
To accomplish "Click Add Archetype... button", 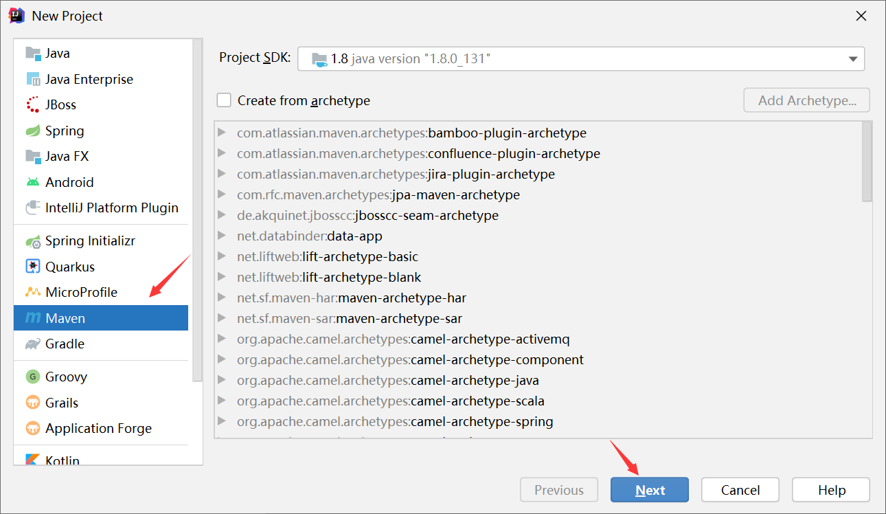I will click(x=807, y=100).
